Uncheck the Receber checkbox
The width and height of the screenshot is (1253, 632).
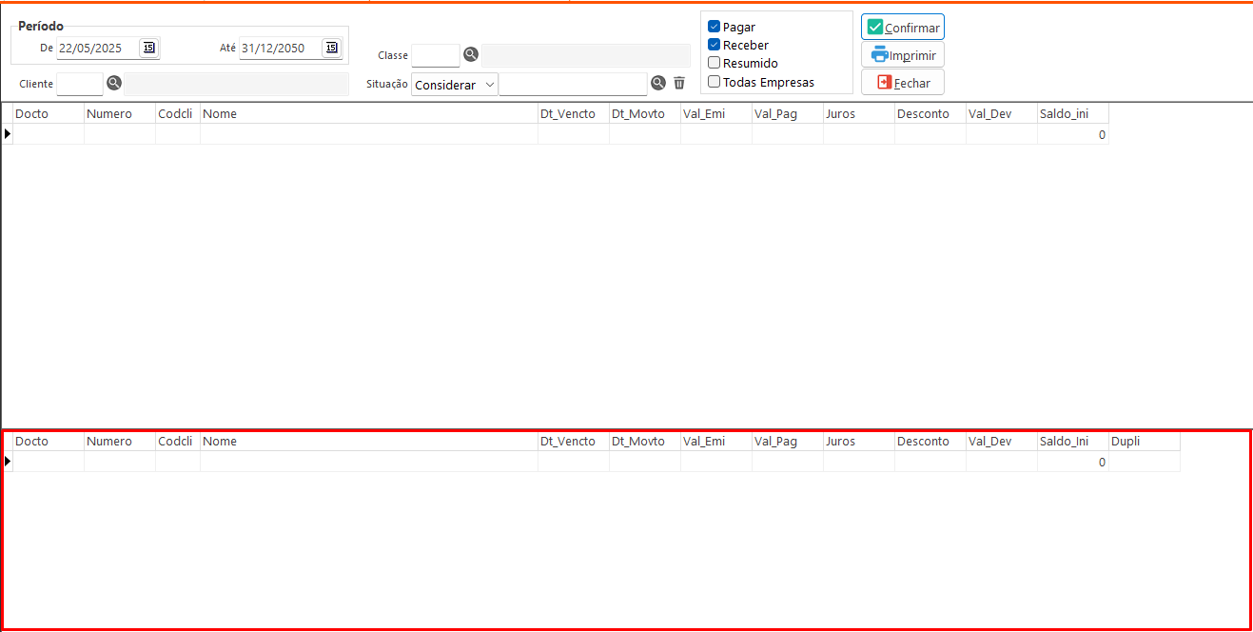click(715, 45)
